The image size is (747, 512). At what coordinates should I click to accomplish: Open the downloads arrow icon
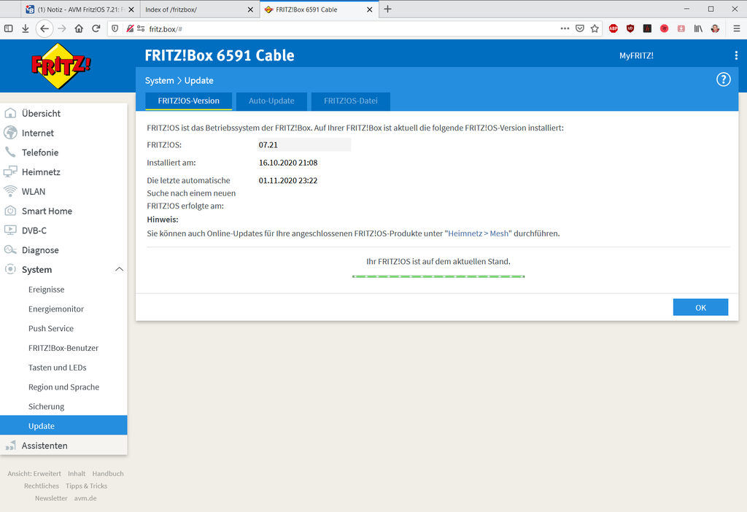point(26,28)
